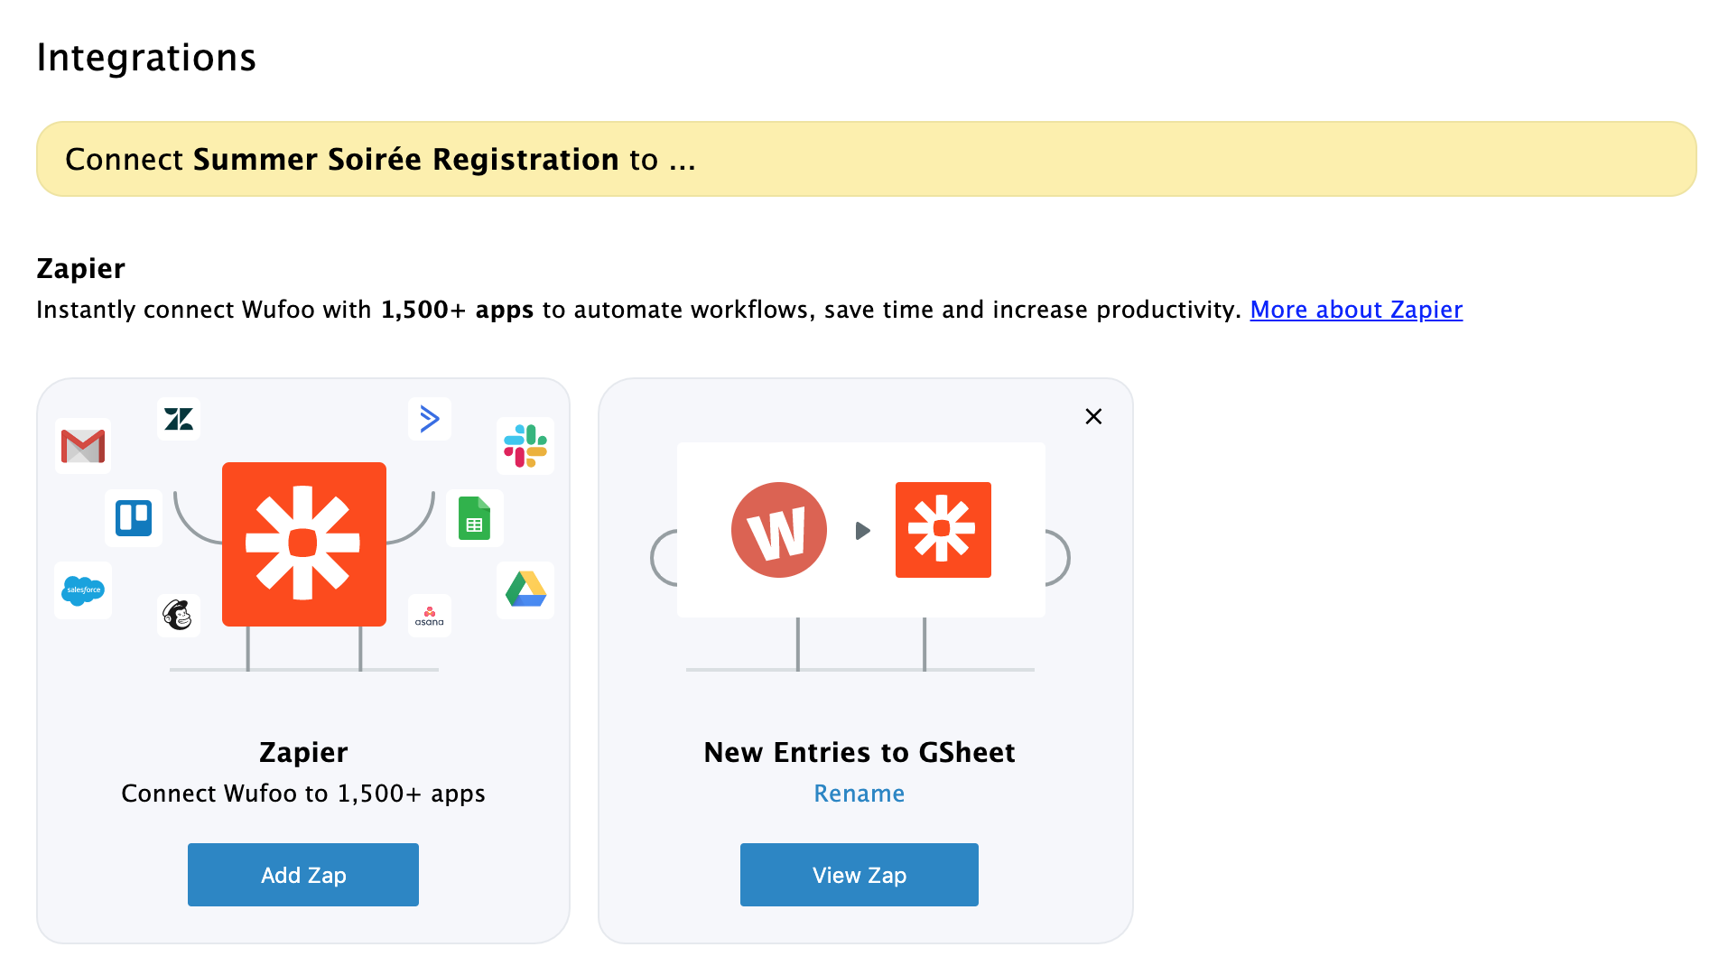Click the View Zap button
The image size is (1719, 975).
click(x=859, y=874)
